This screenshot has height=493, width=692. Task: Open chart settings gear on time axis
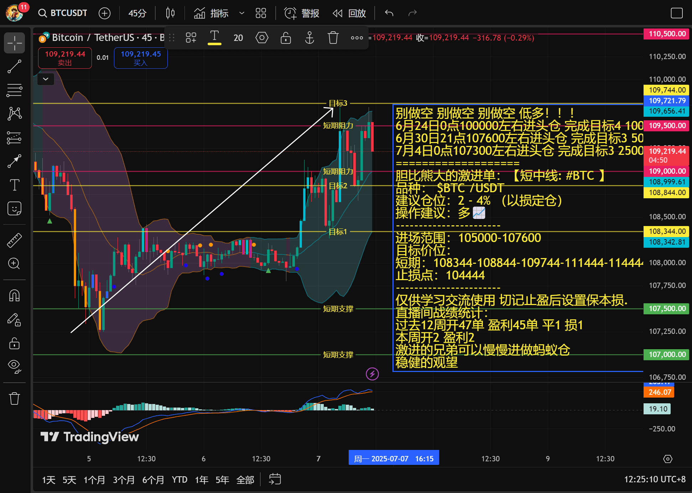click(668, 459)
